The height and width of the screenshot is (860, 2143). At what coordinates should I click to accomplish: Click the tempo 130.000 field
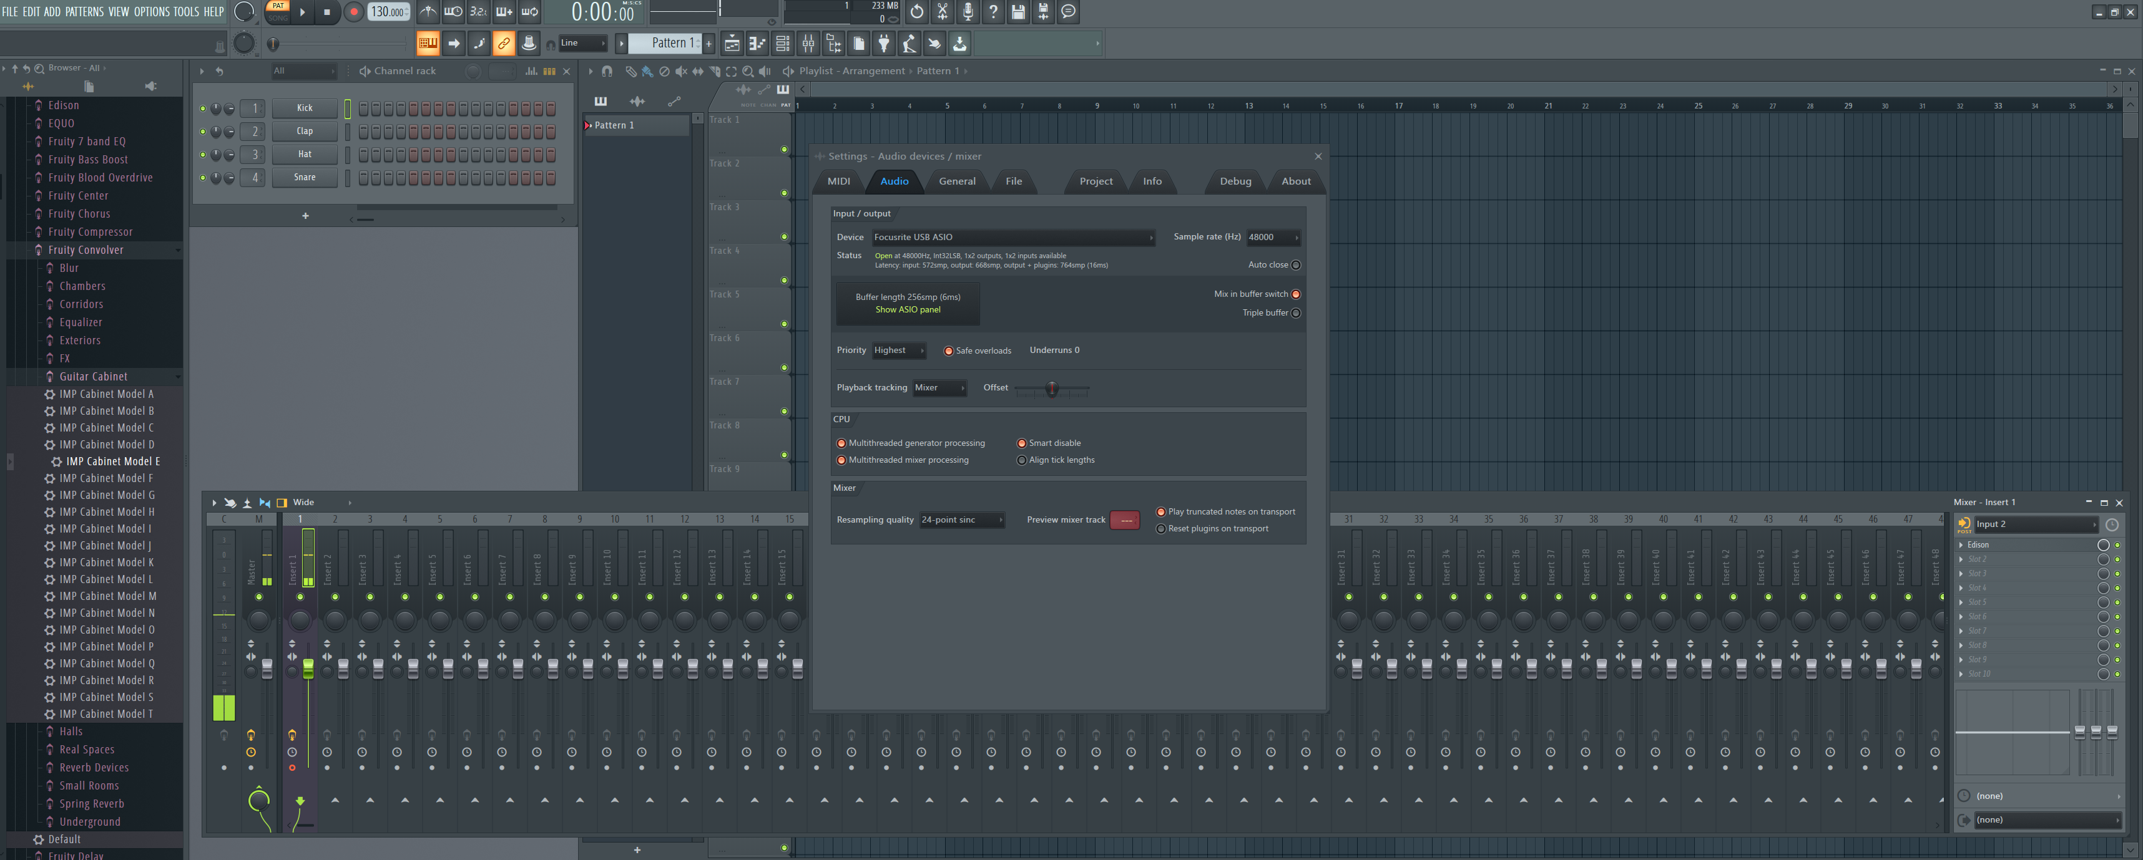coord(388,12)
